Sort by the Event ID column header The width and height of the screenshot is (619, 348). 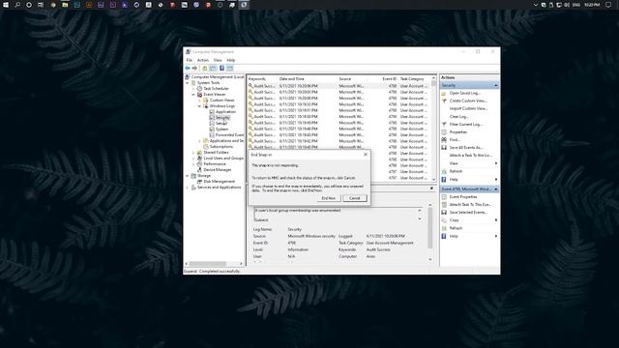pos(389,79)
